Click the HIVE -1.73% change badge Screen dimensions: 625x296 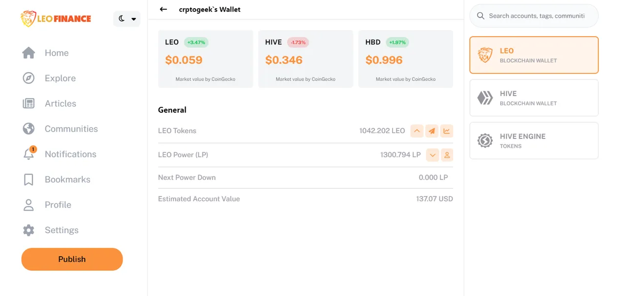pos(298,42)
